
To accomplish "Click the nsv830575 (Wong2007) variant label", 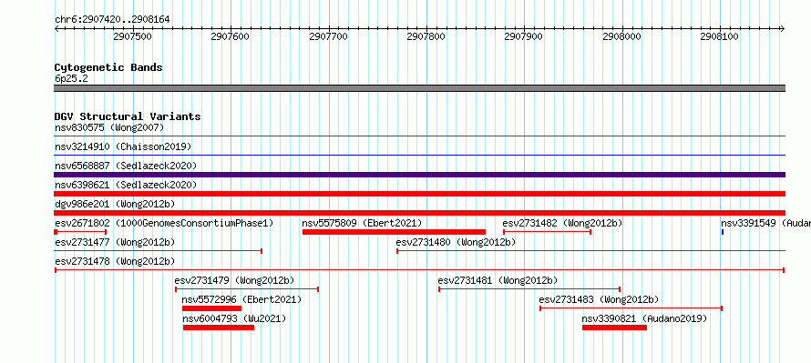I will click(109, 127).
